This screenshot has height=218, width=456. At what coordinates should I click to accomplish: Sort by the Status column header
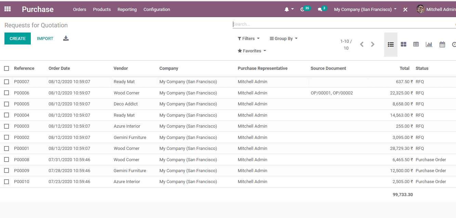(x=422, y=68)
